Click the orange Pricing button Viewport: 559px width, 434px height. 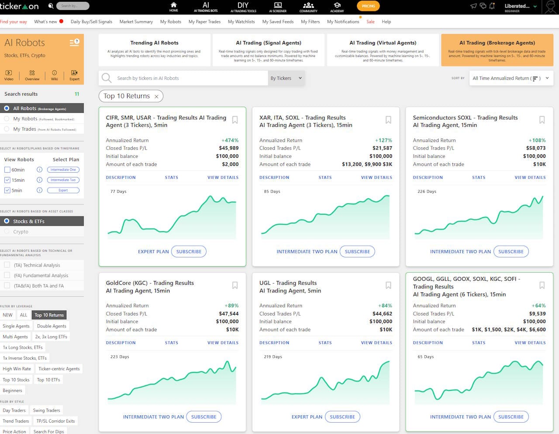pos(368,6)
